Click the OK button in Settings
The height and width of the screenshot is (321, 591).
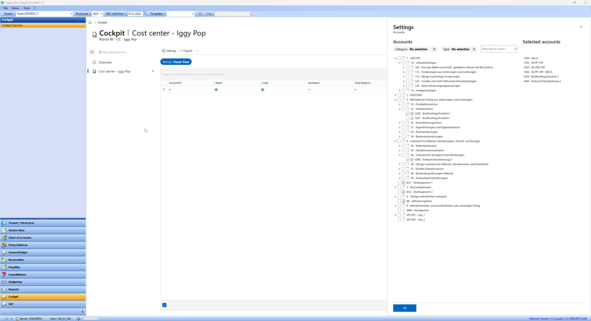pos(404,308)
